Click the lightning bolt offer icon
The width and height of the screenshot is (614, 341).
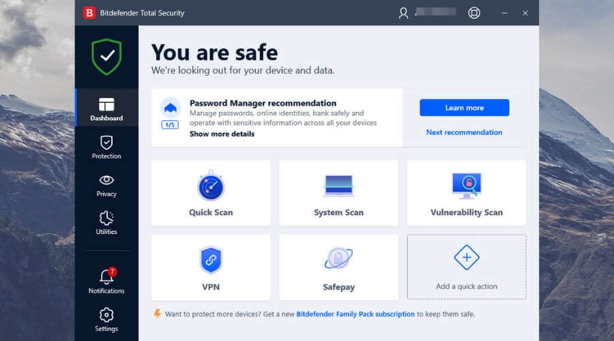click(158, 314)
